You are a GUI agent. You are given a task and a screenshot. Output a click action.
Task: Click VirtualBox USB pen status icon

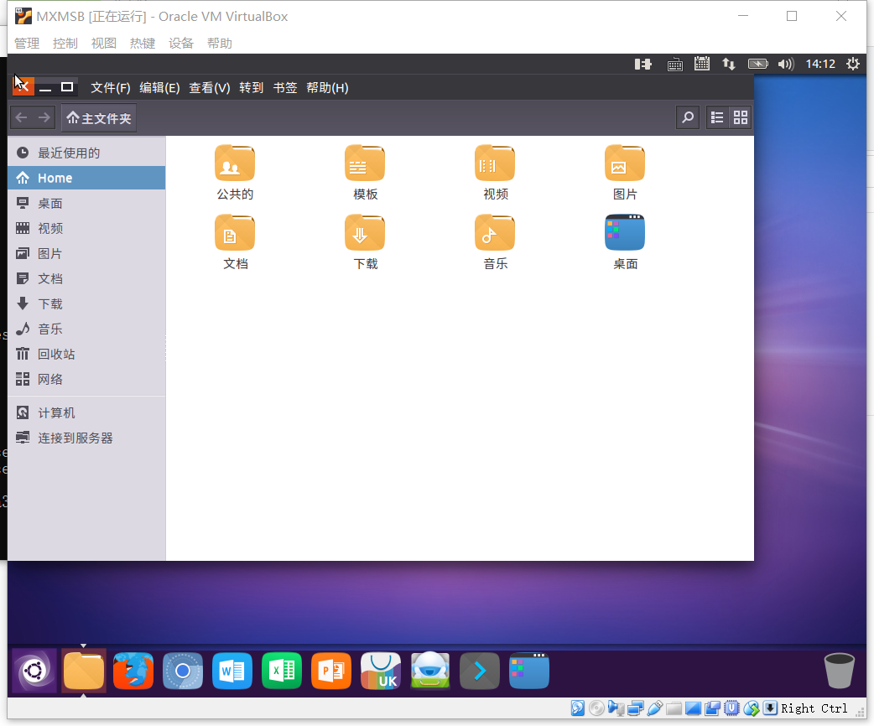[655, 708]
